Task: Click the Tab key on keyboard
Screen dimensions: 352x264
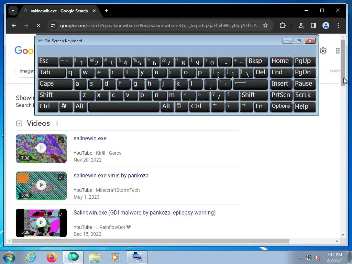Action: pos(52,73)
